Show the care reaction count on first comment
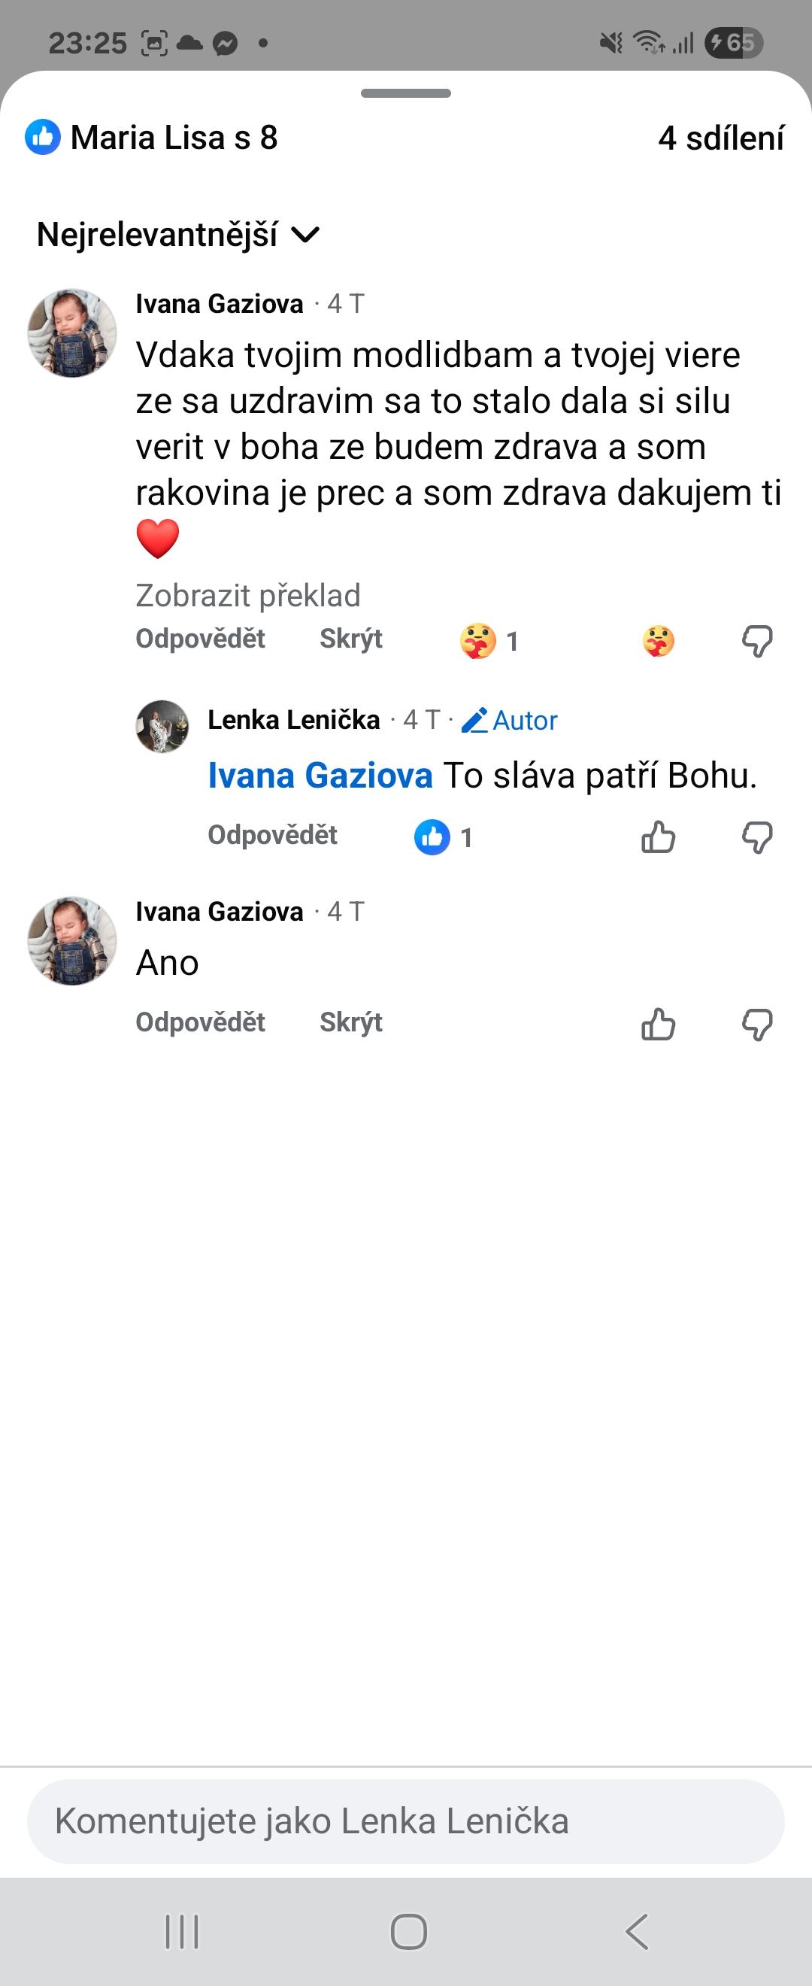This screenshot has height=1986, width=812. (489, 641)
